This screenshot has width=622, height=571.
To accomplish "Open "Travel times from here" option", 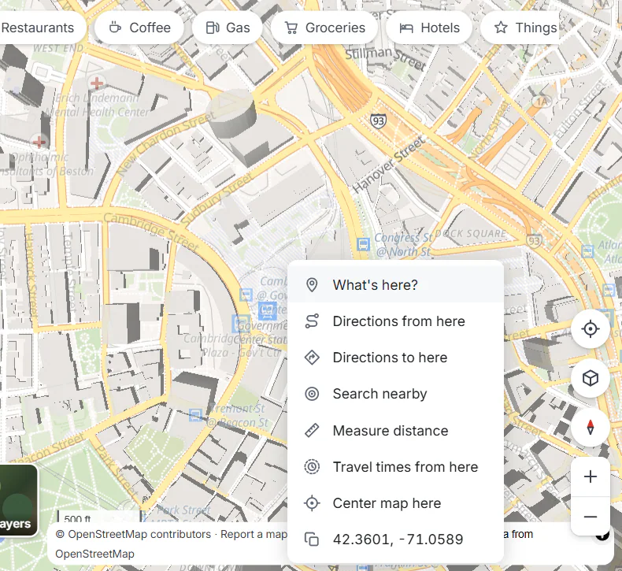I will (x=395, y=467).
